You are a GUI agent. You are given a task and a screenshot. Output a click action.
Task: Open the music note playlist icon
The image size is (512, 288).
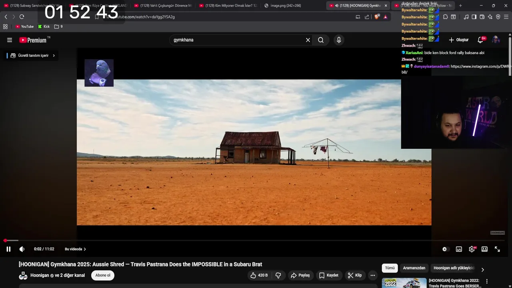466,17
